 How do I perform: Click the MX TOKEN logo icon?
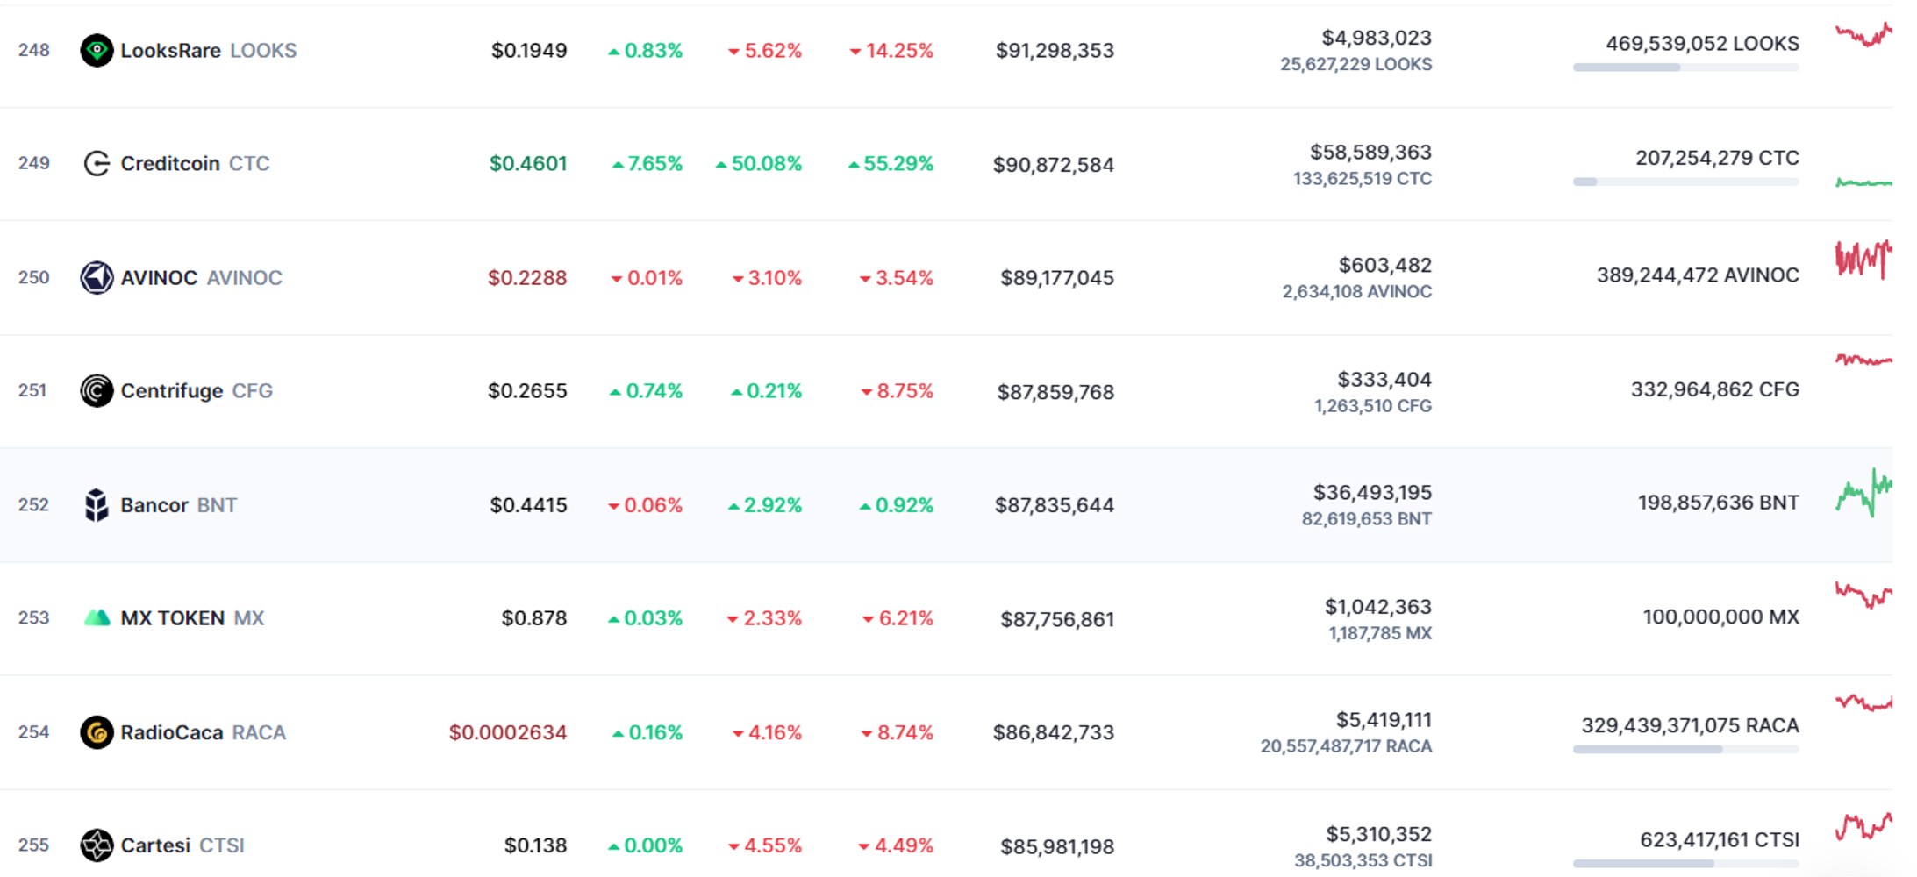pos(97,617)
